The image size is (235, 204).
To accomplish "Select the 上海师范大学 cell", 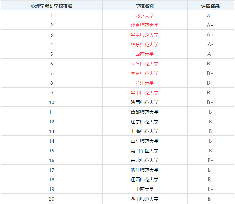I will (x=145, y=131).
